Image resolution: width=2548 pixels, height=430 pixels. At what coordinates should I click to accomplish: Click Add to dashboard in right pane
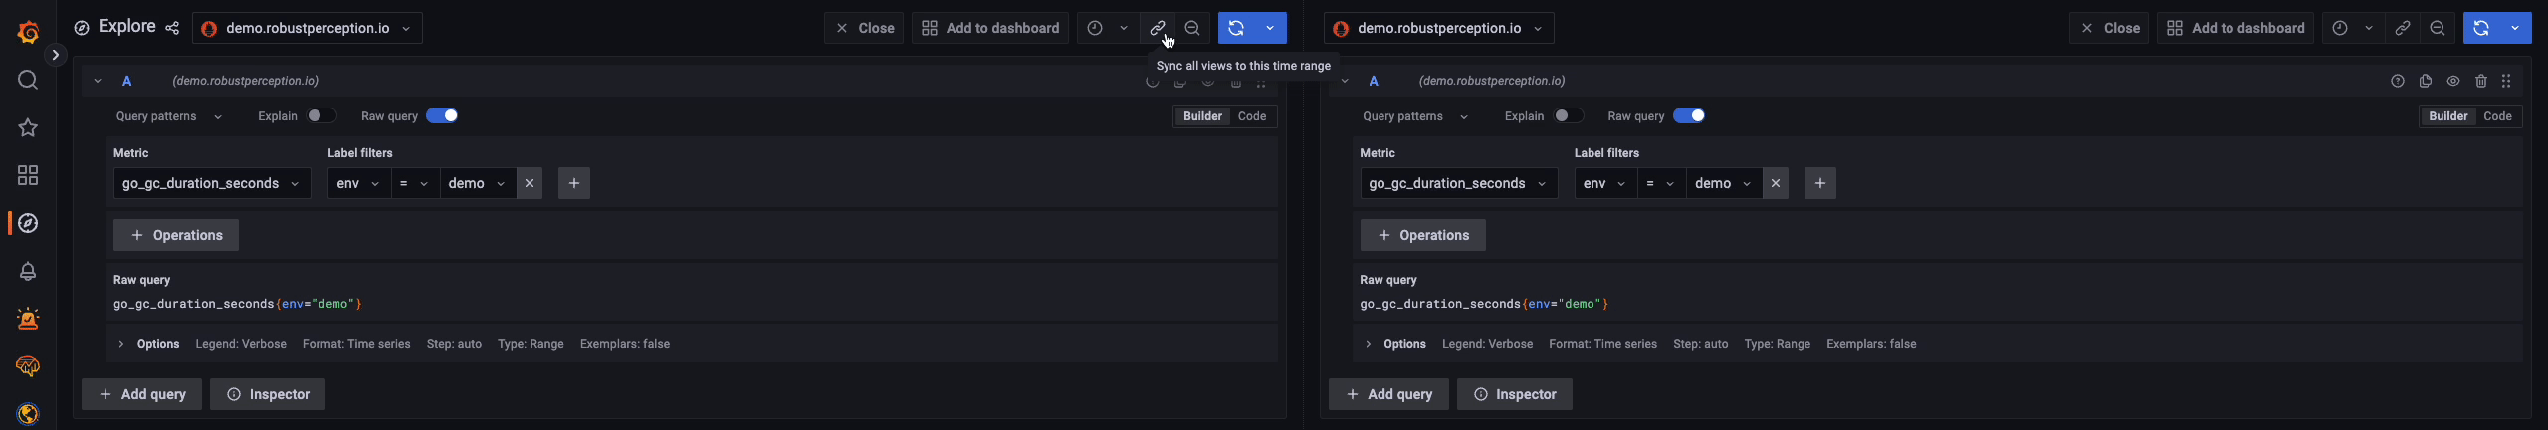click(2235, 28)
